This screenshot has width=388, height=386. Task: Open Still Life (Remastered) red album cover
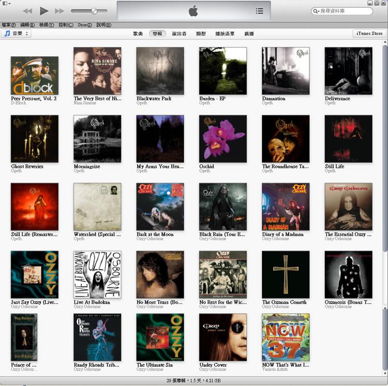(35, 207)
